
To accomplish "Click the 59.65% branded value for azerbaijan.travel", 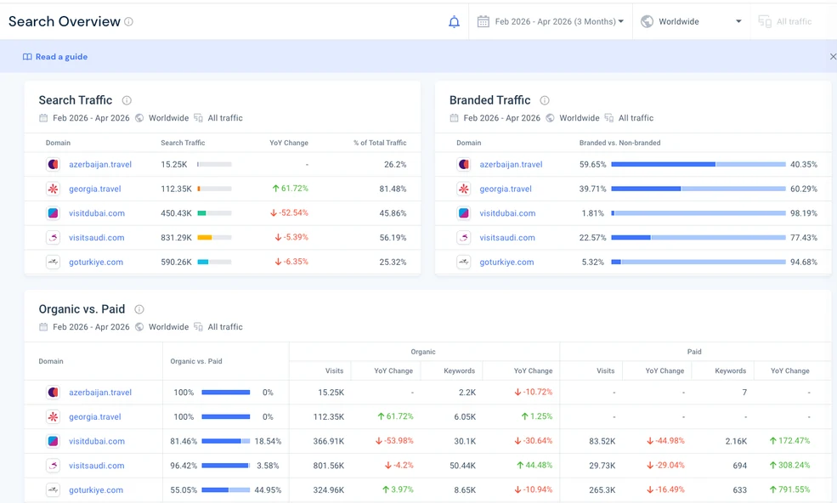I will [592, 165].
